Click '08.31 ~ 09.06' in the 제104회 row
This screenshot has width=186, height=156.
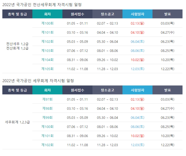click(x=77, y=60)
